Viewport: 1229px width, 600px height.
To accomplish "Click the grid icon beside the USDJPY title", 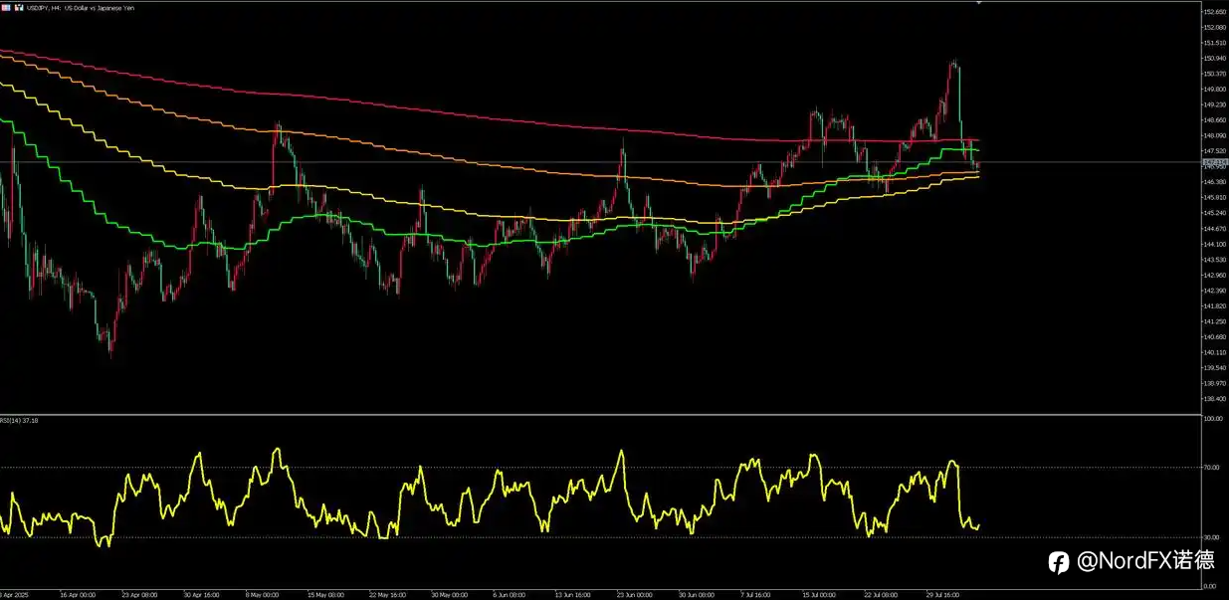I will tap(6, 8).
